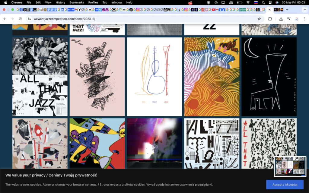This screenshot has height=193, width=309.
Task: Bookmark this page with the star icon
Action: coord(259,19)
